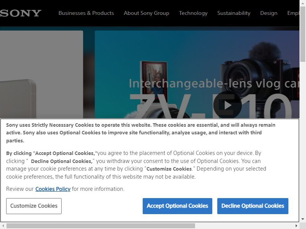Click the Customize Cookies button
306x229 pixels.
coord(34,206)
